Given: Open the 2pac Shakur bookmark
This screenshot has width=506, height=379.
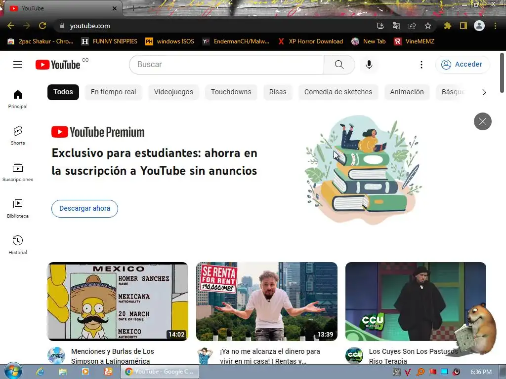Looking at the screenshot, I should [x=41, y=41].
